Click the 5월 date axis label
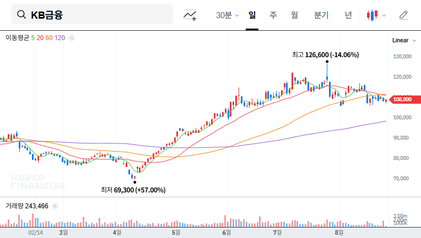 176,233
